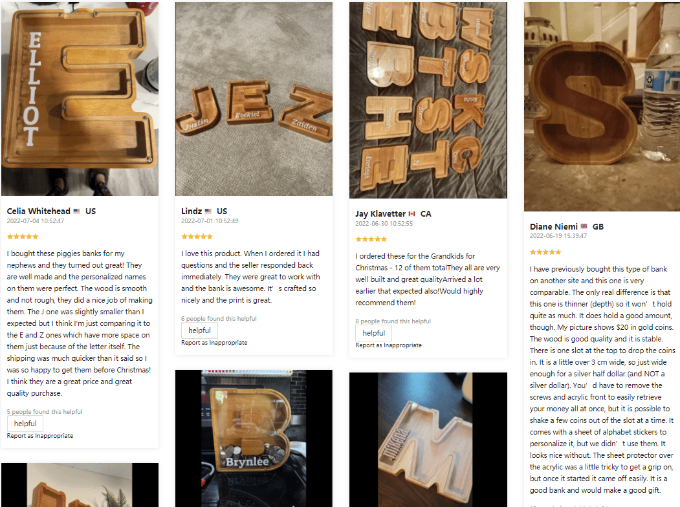Image resolution: width=680 pixels, height=507 pixels.
Task: Mark Celia Whitehead's review as helpful
Action: tap(25, 424)
